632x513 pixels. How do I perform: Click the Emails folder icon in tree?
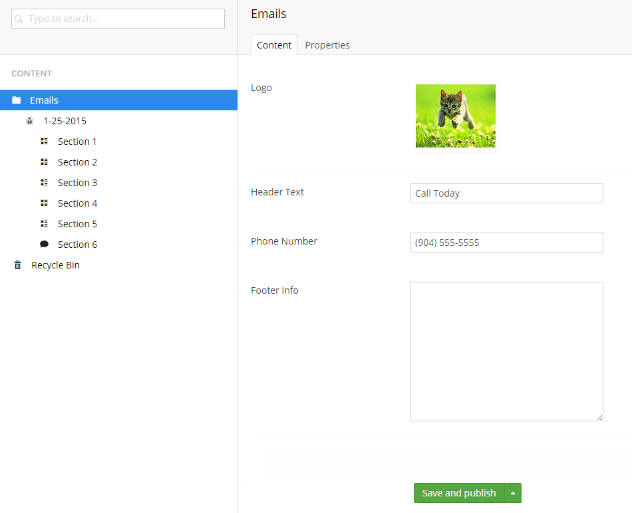[x=17, y=100]
